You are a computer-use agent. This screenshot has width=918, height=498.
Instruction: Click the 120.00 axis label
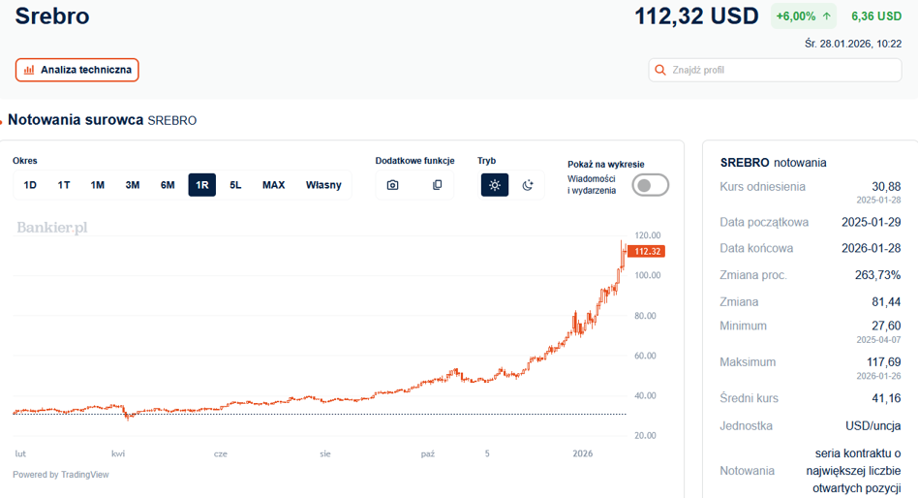tap(648, 235)
